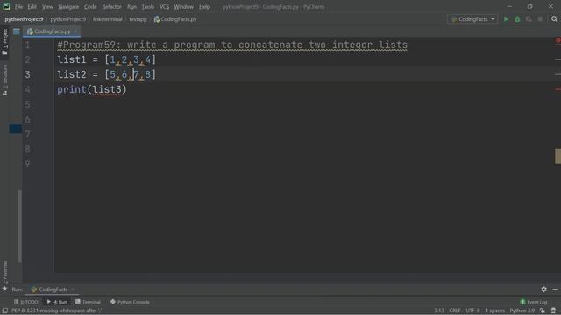Open the Terminal tool window
Image resolution: width=561 pixels, height=315 pixels.
pos(88,302)
